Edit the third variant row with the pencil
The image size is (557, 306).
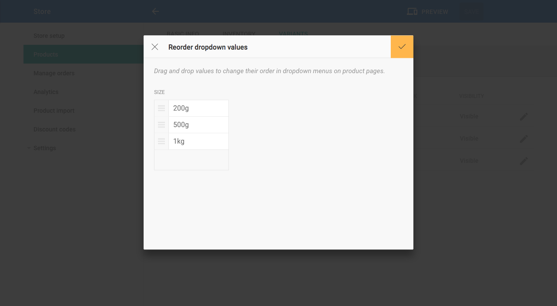(x=524, y=161)
